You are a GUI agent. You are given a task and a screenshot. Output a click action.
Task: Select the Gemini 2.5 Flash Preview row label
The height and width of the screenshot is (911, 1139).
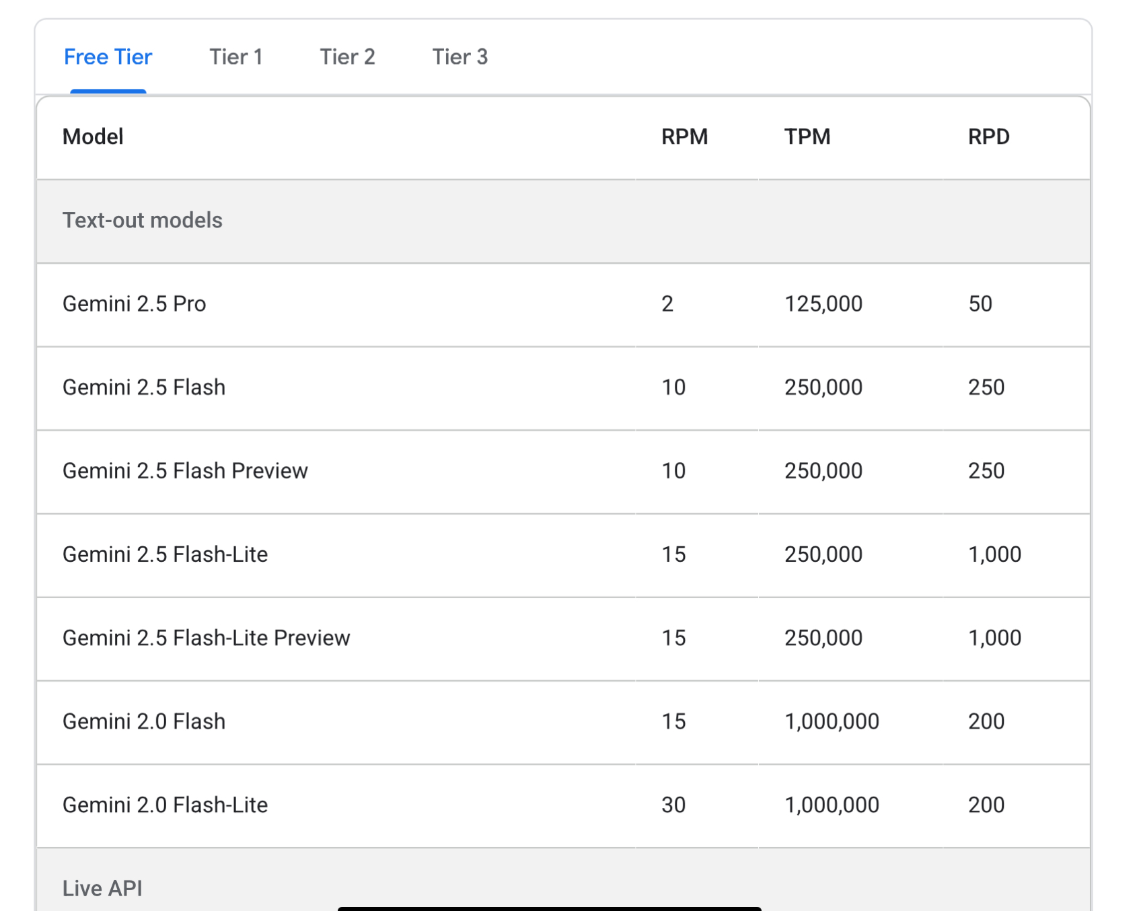click(185, 471)
